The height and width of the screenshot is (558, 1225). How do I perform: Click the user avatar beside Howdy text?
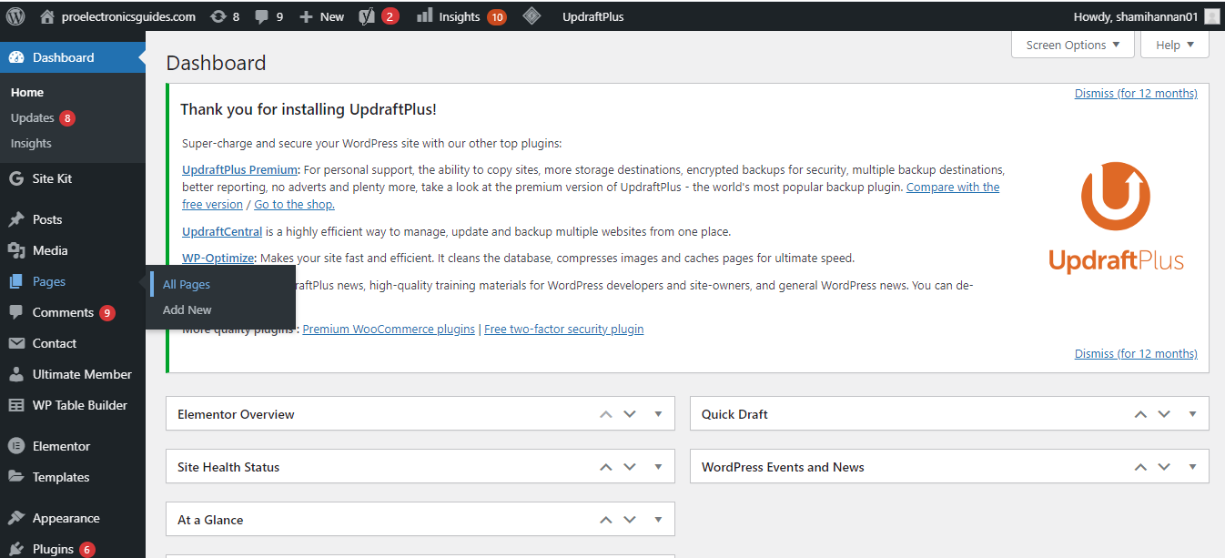pyautogui.click(x=1211, y=16)
